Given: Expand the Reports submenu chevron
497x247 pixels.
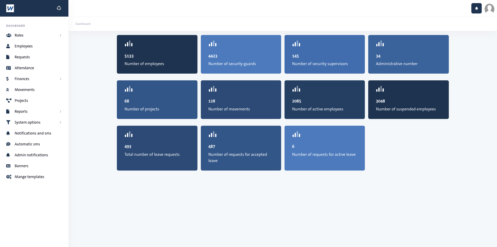Looking at the screenshot, I should click(x=60, y=111).
